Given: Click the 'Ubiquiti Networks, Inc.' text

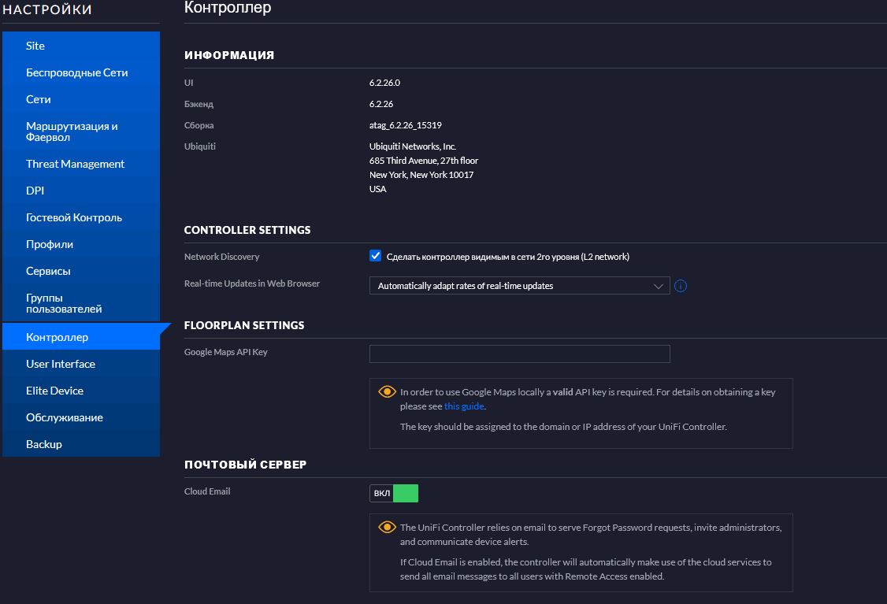Looking at the screenshot, I should [413, 146].
